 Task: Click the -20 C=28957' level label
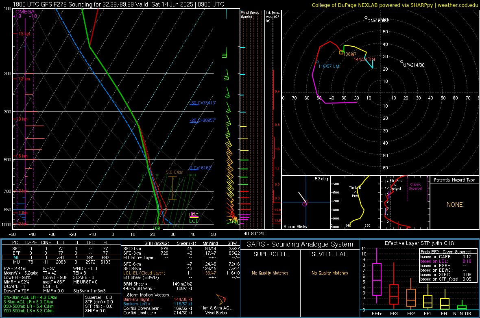click(x=203, y=121)
